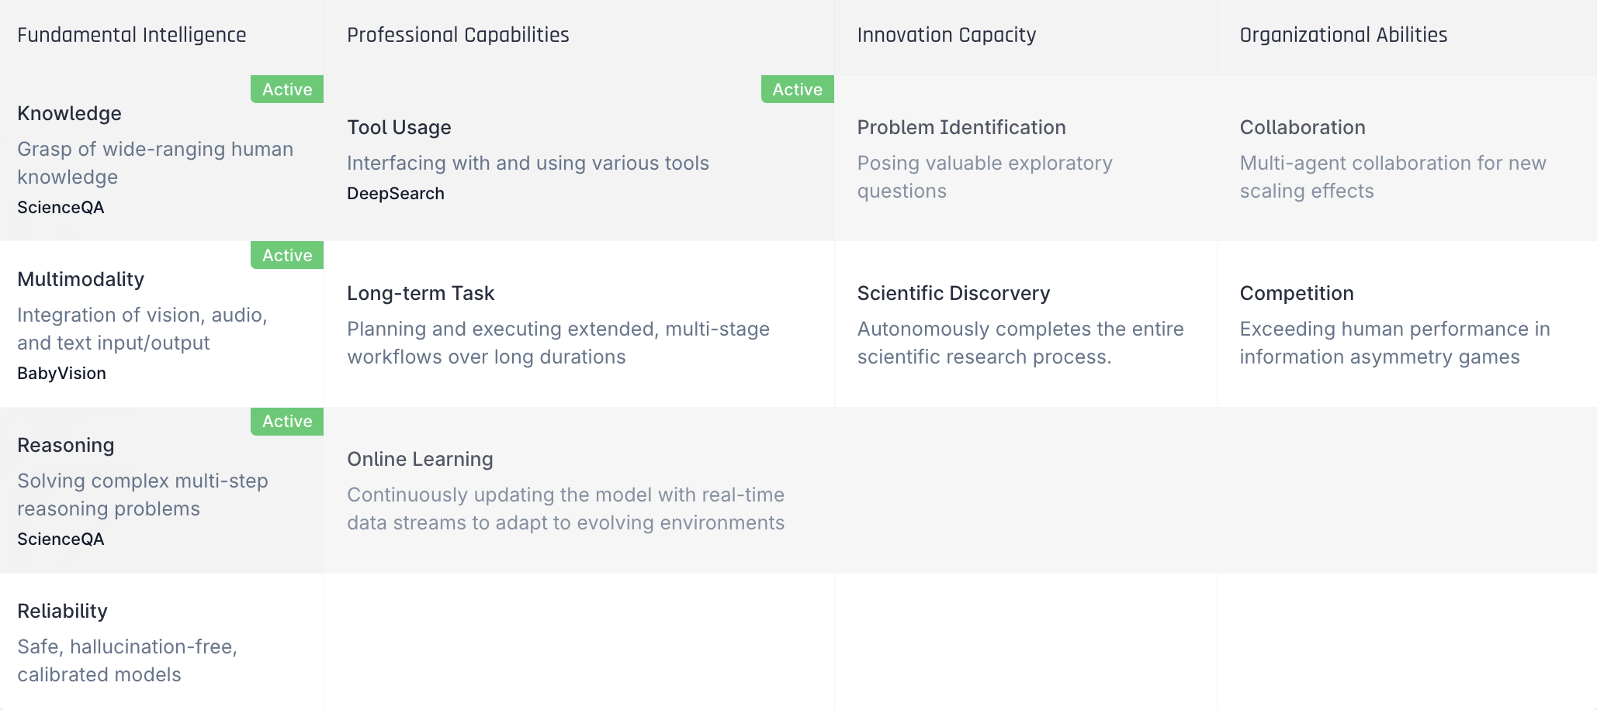Toggle the Active badge on Reasoning
The height and width of the screenshot is (710, 1597).
click(x=286, y=422)
